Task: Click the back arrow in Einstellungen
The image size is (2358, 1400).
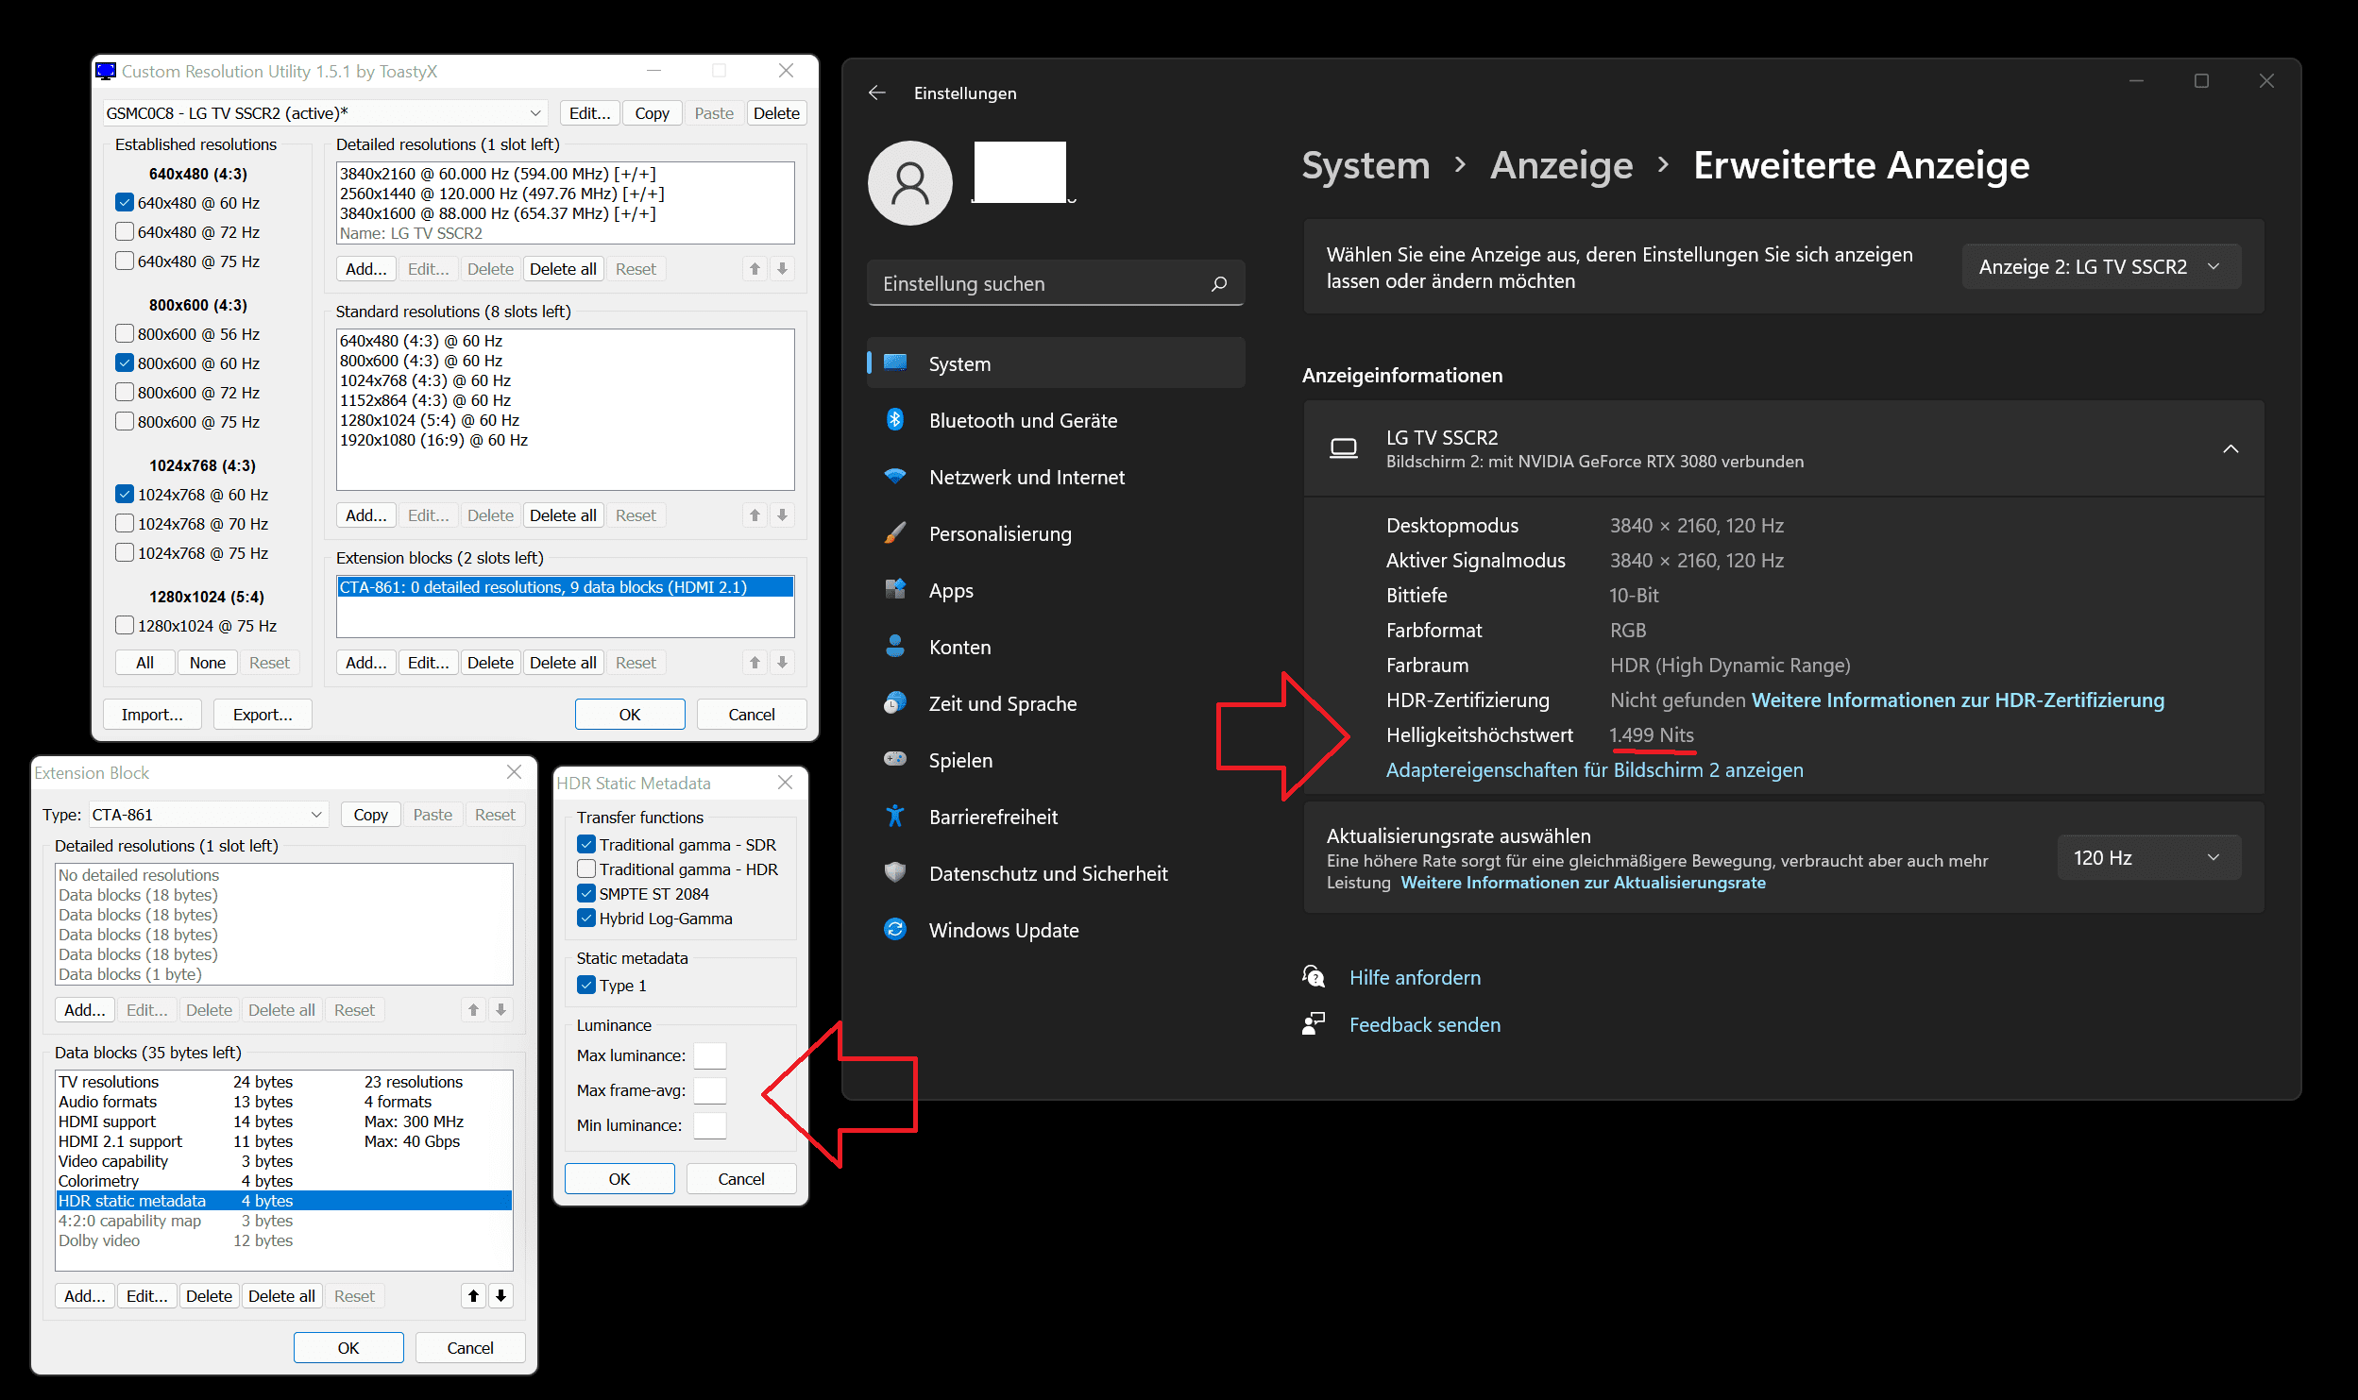Action: coord(877,93)
